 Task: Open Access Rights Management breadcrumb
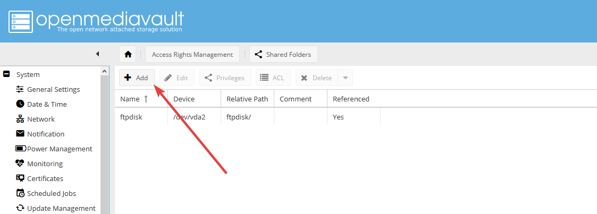pyautogui.click(x=192, y=54)
